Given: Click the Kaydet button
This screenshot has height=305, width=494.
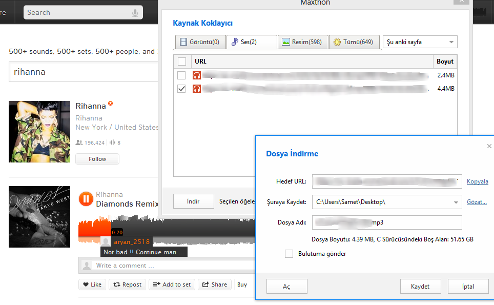Looking at the screenshot, I should (420, 287).
